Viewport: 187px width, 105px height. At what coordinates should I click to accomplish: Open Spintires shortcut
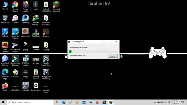[x=46, y=33]
